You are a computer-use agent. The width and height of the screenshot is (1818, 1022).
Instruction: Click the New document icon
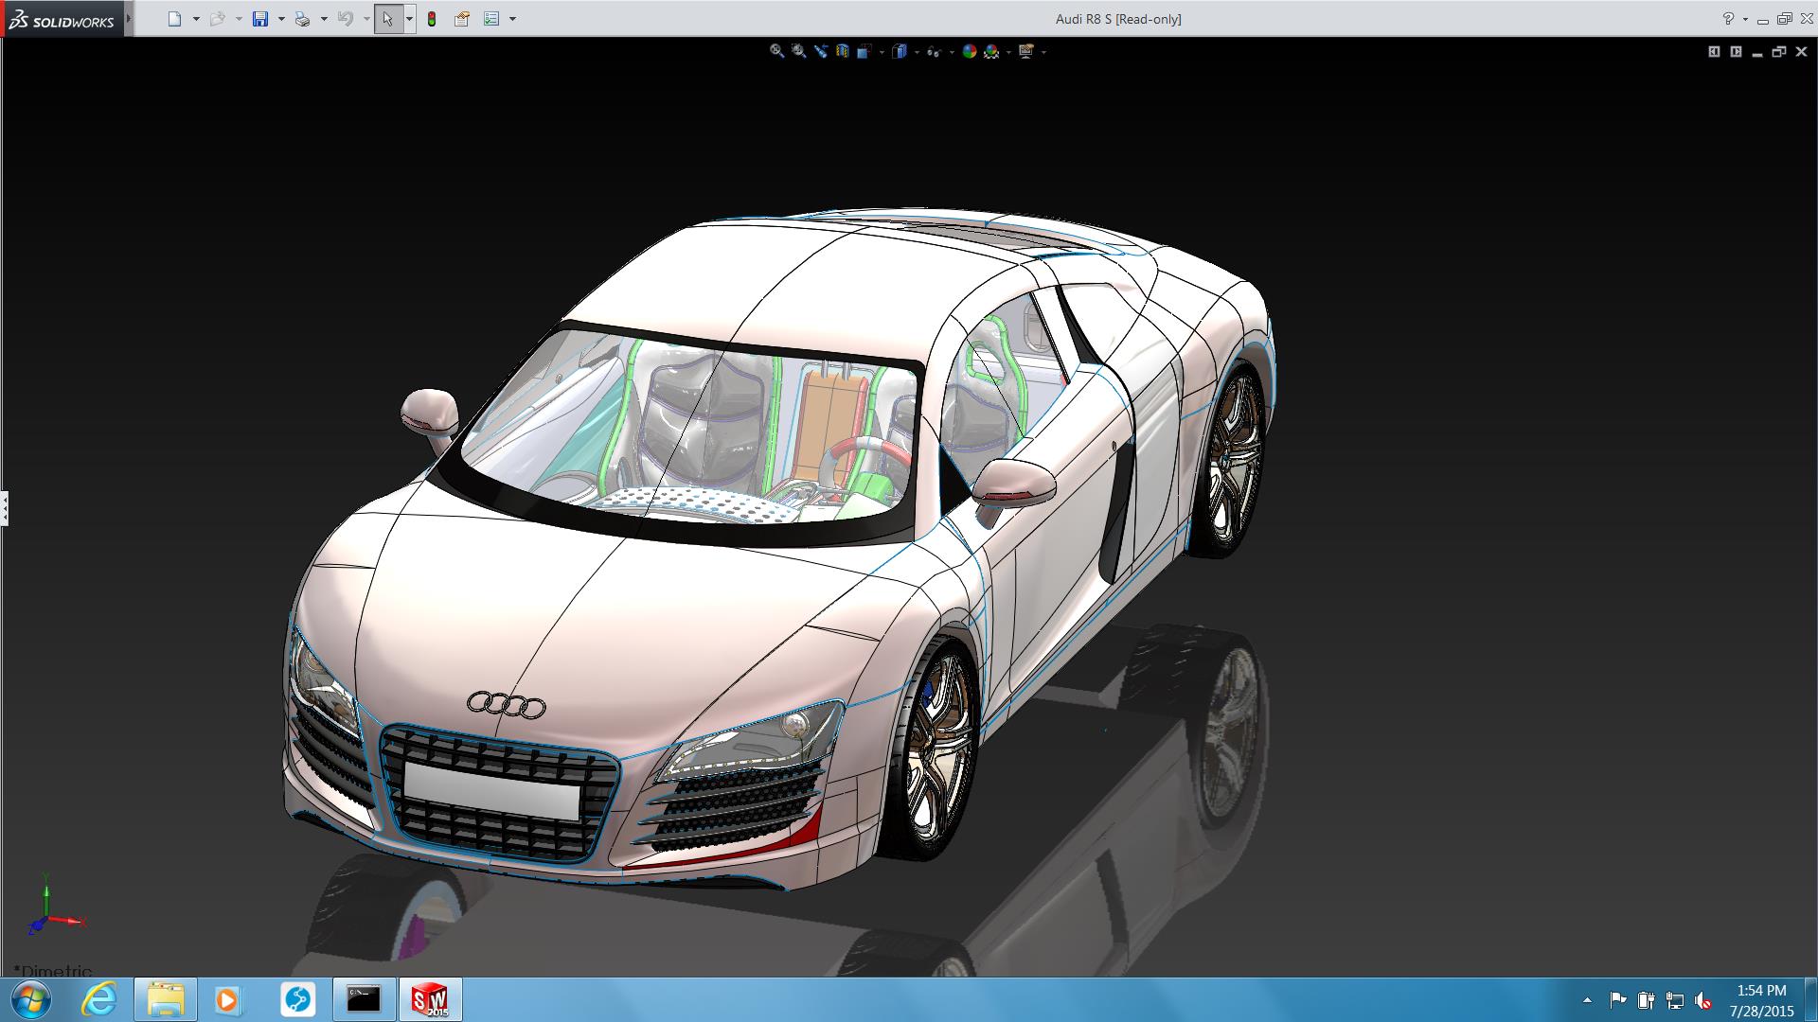174,19
